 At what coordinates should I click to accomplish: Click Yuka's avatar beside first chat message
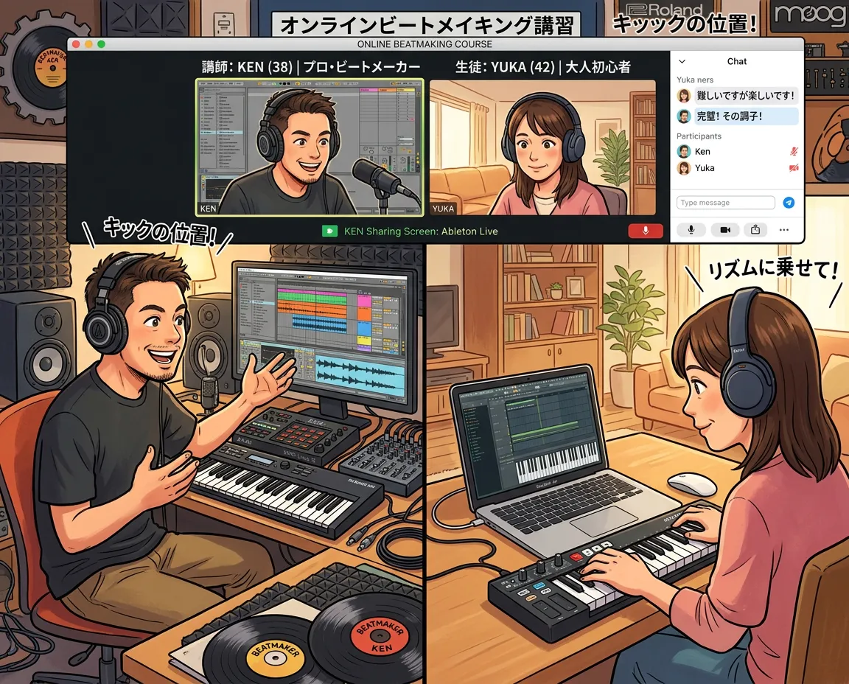point(684,96)
